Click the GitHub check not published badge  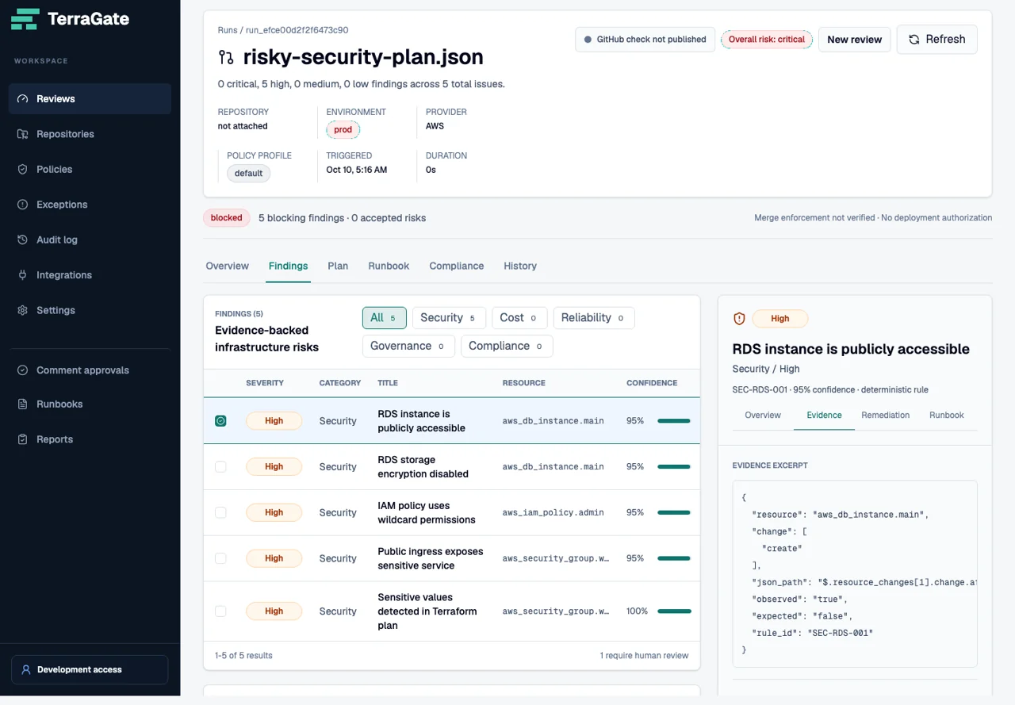click(645, 40)
